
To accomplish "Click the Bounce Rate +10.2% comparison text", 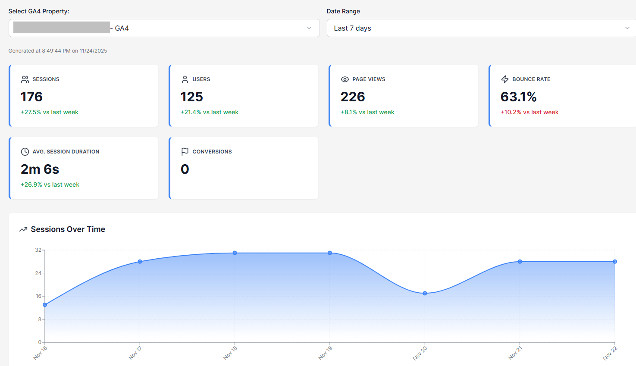I will [x=529, y=112].
